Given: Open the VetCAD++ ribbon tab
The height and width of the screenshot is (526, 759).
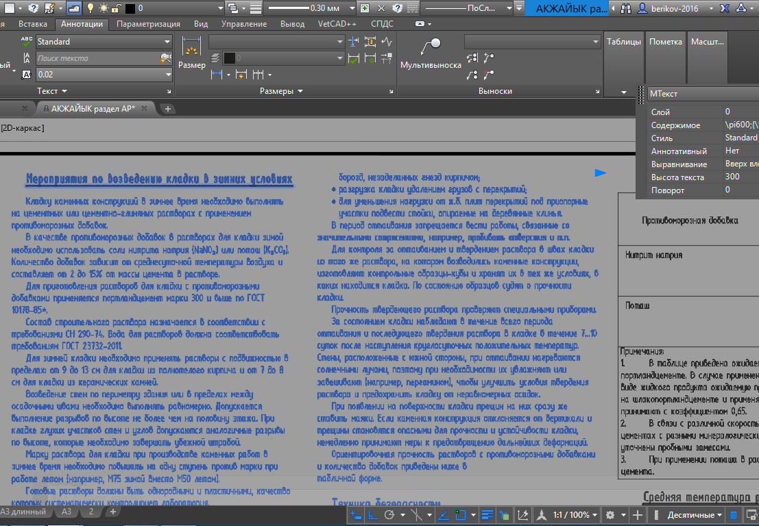Looking at the screenshot, I should pyautogui.click(x=337, y=24).
